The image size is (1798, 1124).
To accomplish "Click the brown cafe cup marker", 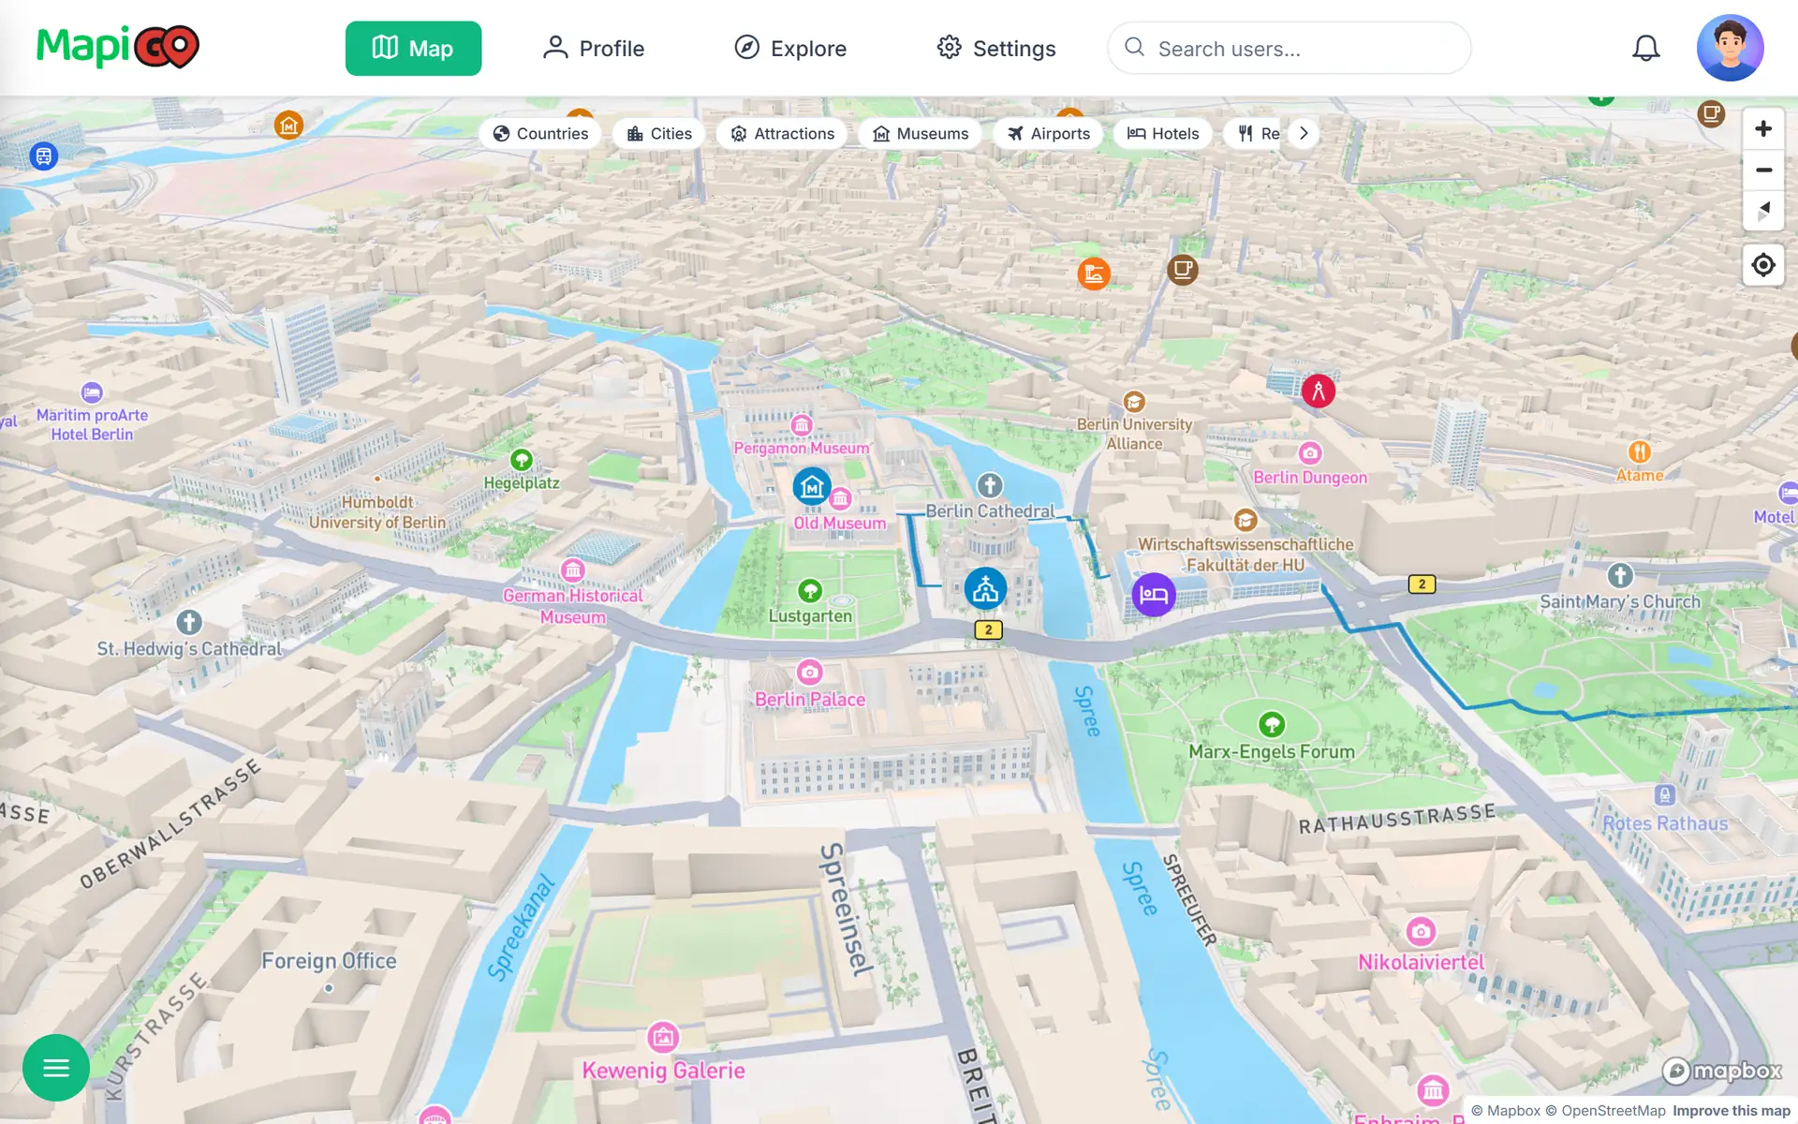I will tap(1183, 271).
